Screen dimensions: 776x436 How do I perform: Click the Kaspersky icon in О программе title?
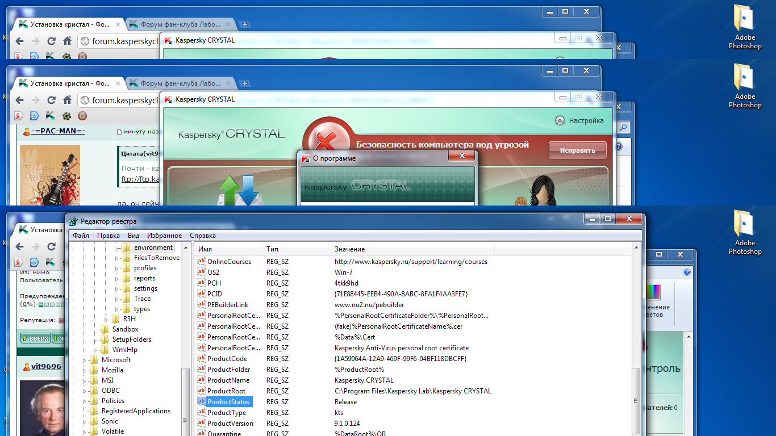click(306, 158)
